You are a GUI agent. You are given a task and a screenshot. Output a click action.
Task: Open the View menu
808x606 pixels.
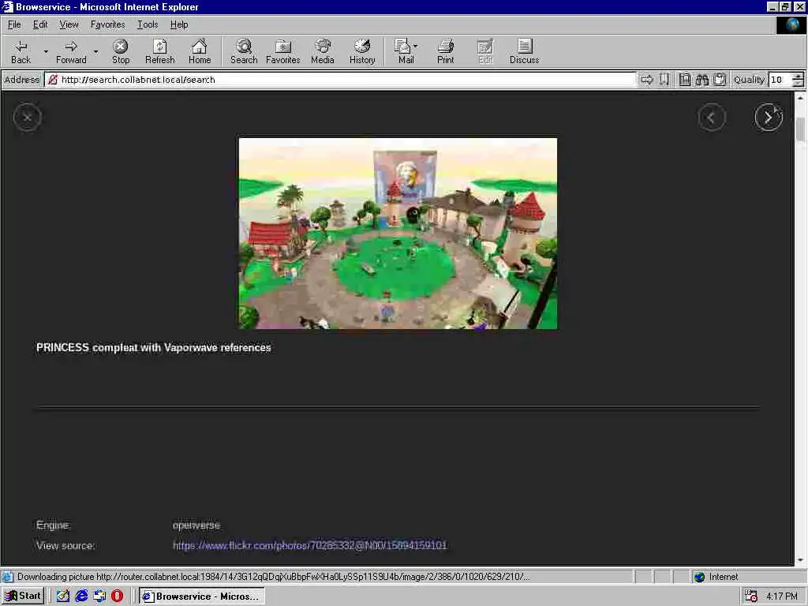[x=69, y=24]
